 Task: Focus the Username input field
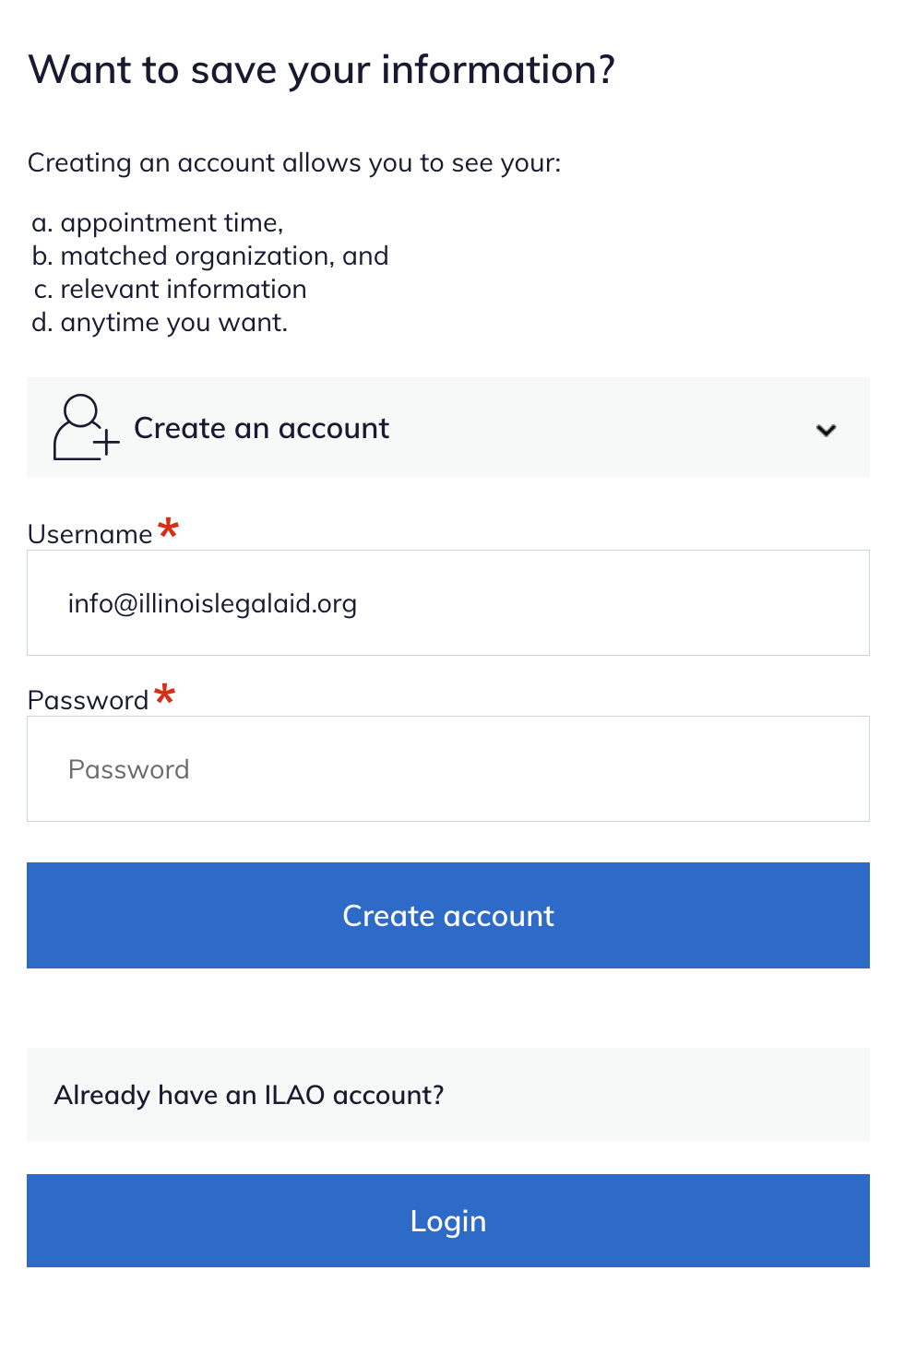tap(448, 603)
